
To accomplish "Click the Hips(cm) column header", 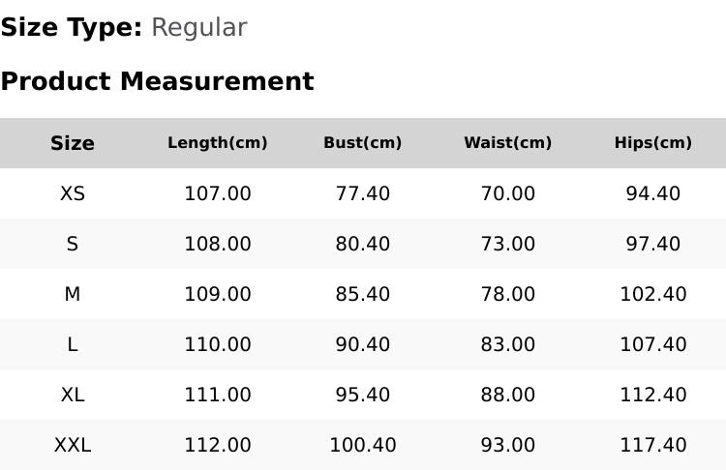I will [x=653, y=143].
